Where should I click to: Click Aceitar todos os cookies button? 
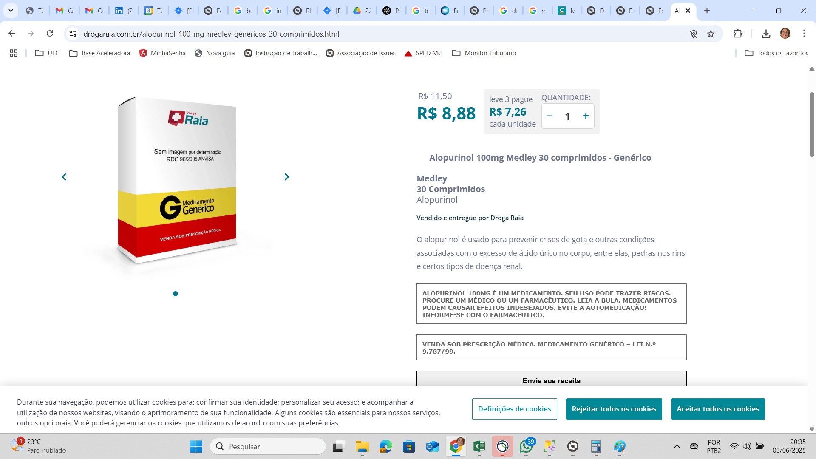coord(718,409)
